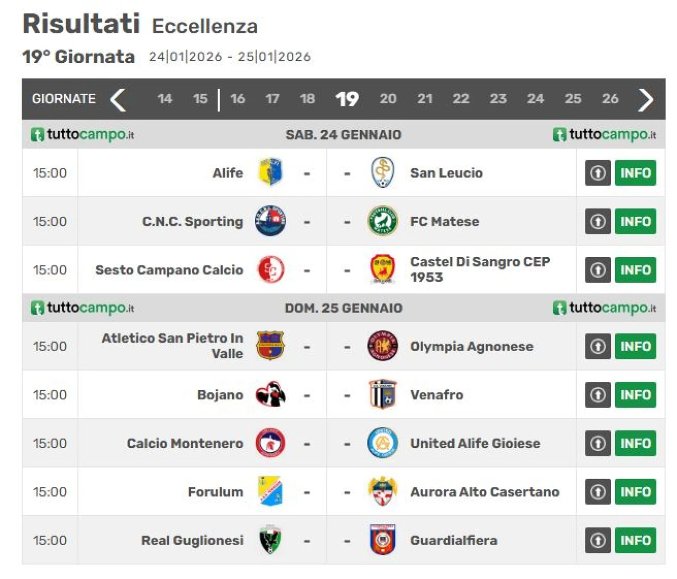The image size is (677, 579).
Task: Click the San Leucio team crest
Action: (x=382, y=172)
